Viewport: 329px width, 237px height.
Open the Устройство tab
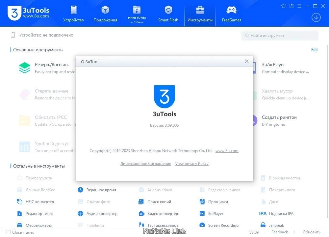point(73,13)
